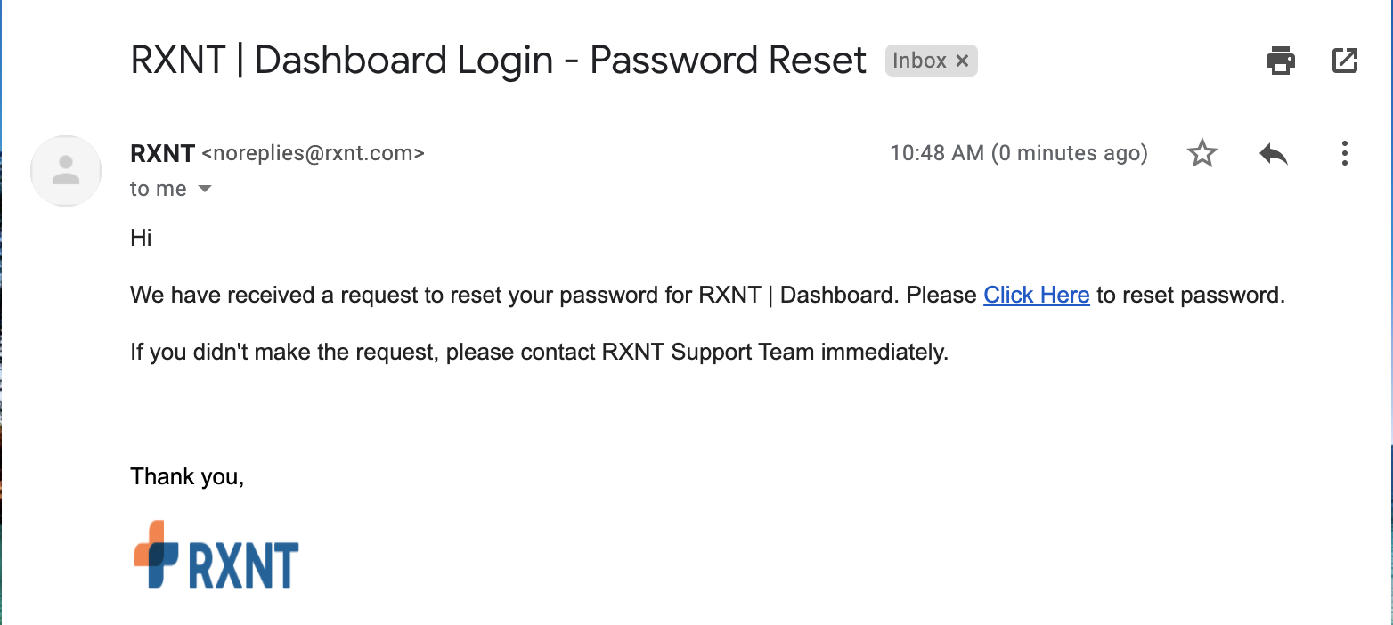
Task: Click the "to me" recipient text
Action: tap(159, 189)
